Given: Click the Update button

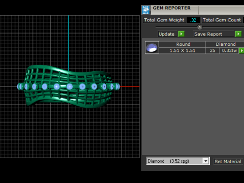Looking at the screenshot, I should [x=167, y=34].
